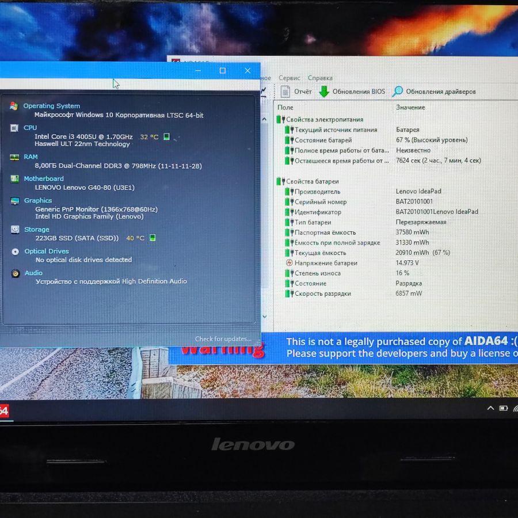Viewport: 518px width, 518px height.
Task: Click the Значение column header
Action: point(410,108)
